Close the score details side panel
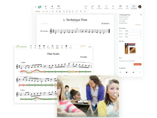The image size is (157, 118). [x=141, y=15]
